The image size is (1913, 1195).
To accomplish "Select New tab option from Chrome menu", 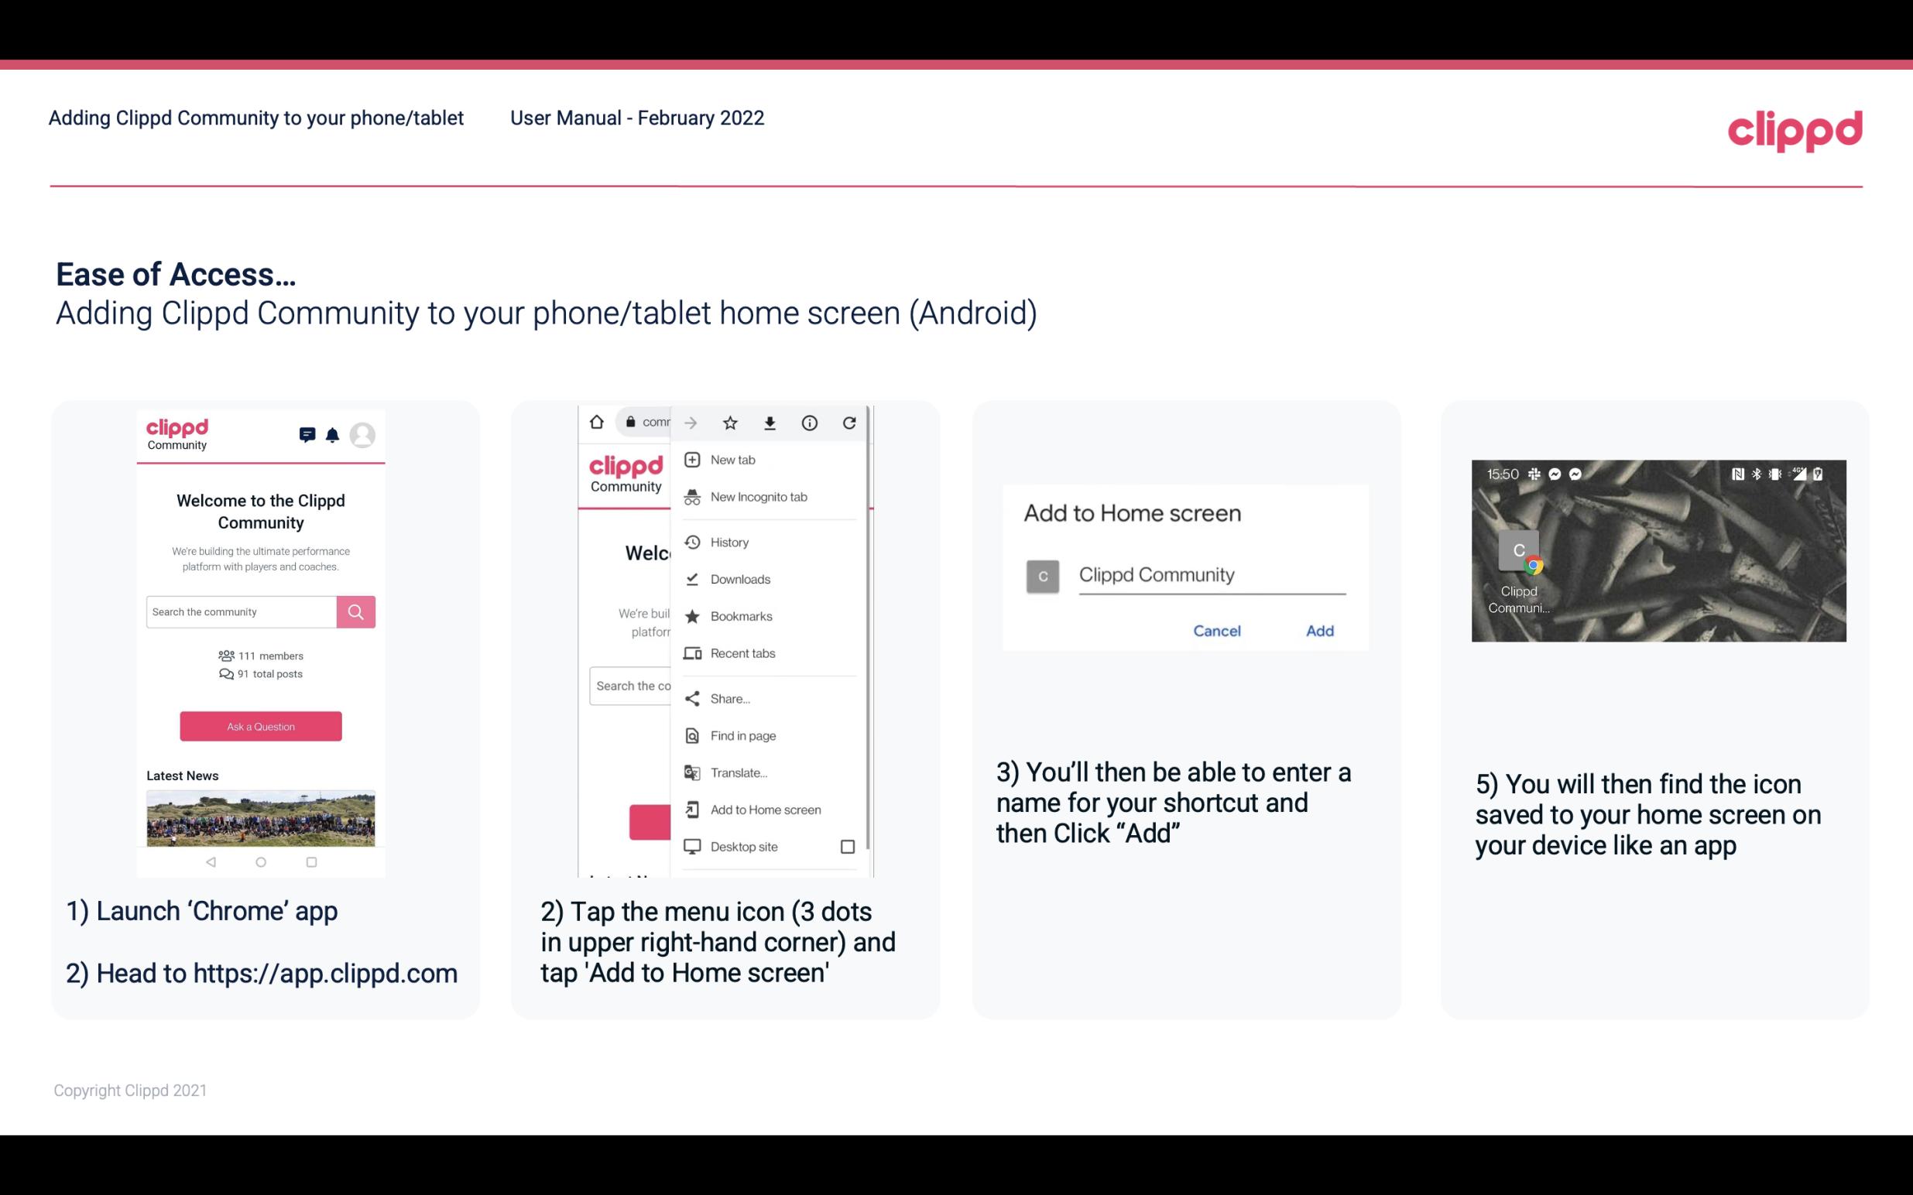I will tap(732, 458).
